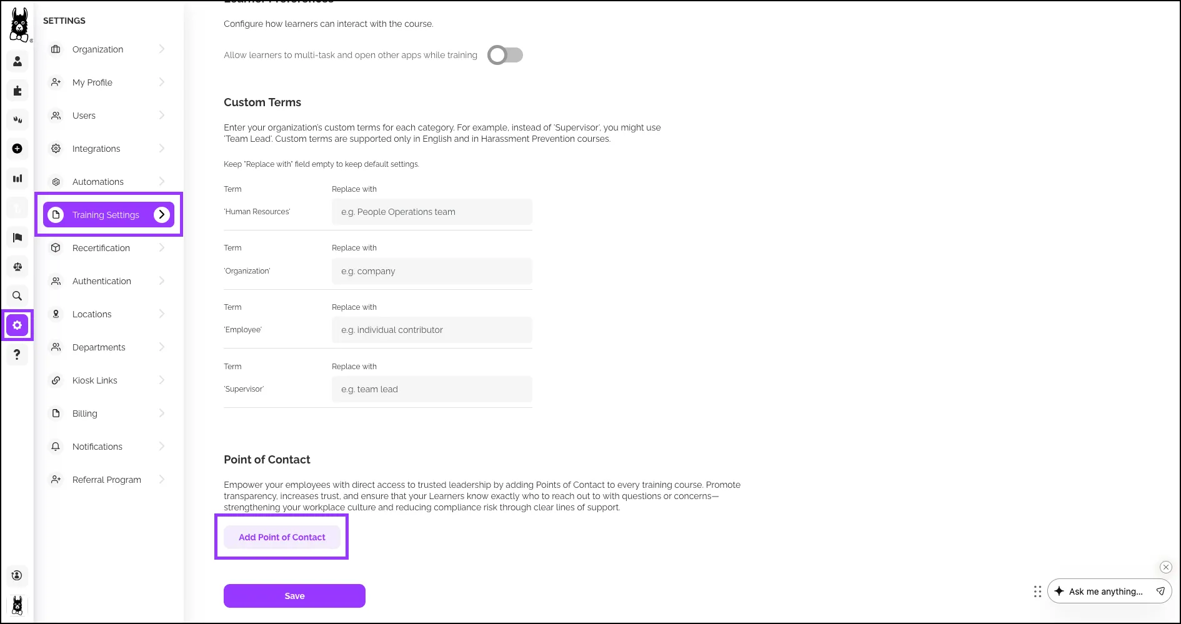
Task: Select the Kiosk Links menu item
Action: pyautogui.click(x=95, y=380)
